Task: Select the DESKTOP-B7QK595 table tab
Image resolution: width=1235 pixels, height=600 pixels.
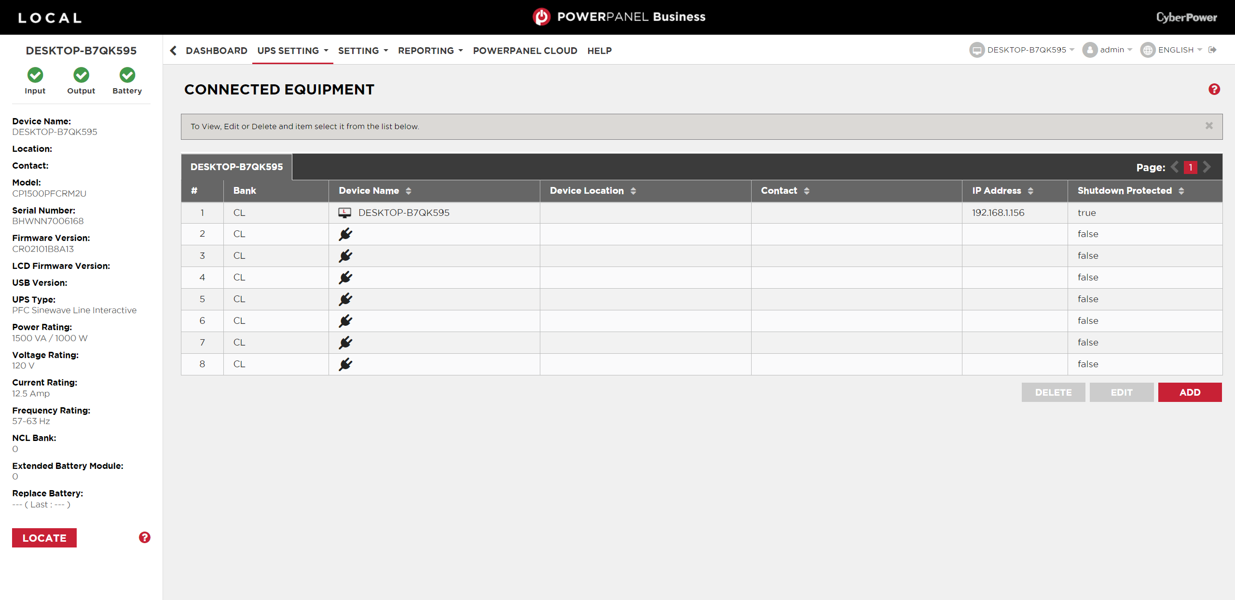Action: [x=236, y=167]
